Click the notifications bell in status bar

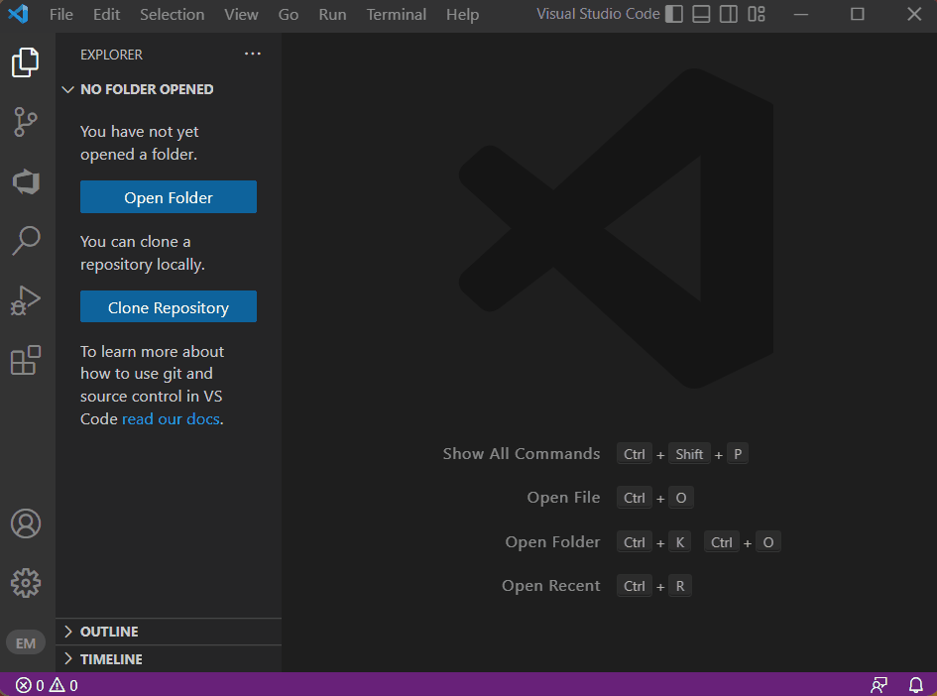click(914, 684)
